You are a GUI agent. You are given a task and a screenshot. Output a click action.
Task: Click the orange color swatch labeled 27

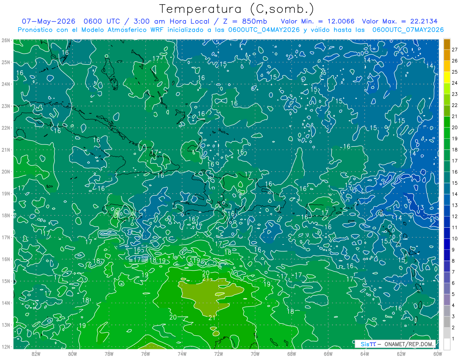(447, 45)
